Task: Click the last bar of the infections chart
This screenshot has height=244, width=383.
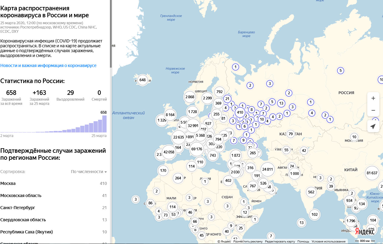Action: pos(104,124)
